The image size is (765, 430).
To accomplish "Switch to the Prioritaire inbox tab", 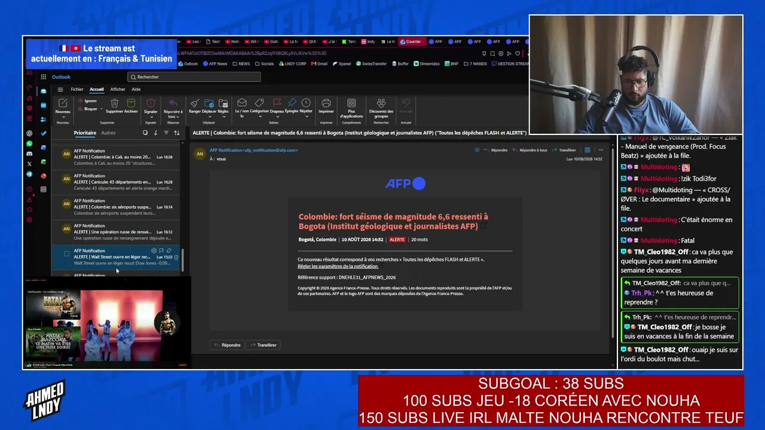I will (x=85, y=133).
